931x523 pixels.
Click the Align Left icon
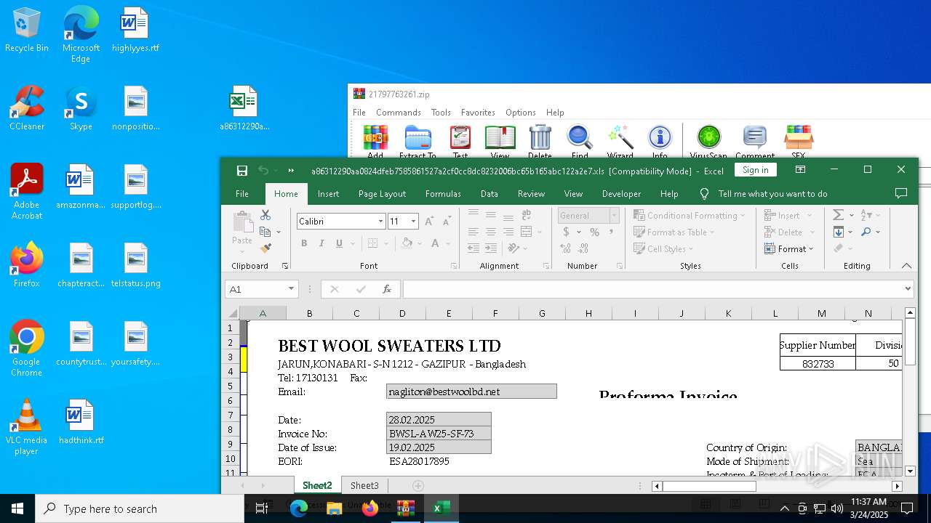tap(474, 232)
